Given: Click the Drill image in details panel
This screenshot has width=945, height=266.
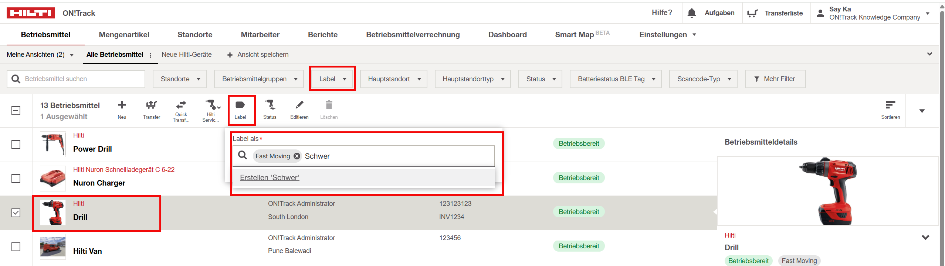Looking at the screenshot, I should click(829, 191).
